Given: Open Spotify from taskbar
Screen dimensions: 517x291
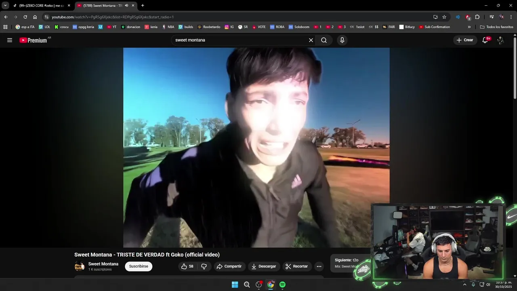Looking at the screenshot, I should pos(282,285).
